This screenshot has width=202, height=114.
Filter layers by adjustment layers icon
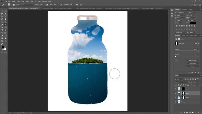pos(188,79)
